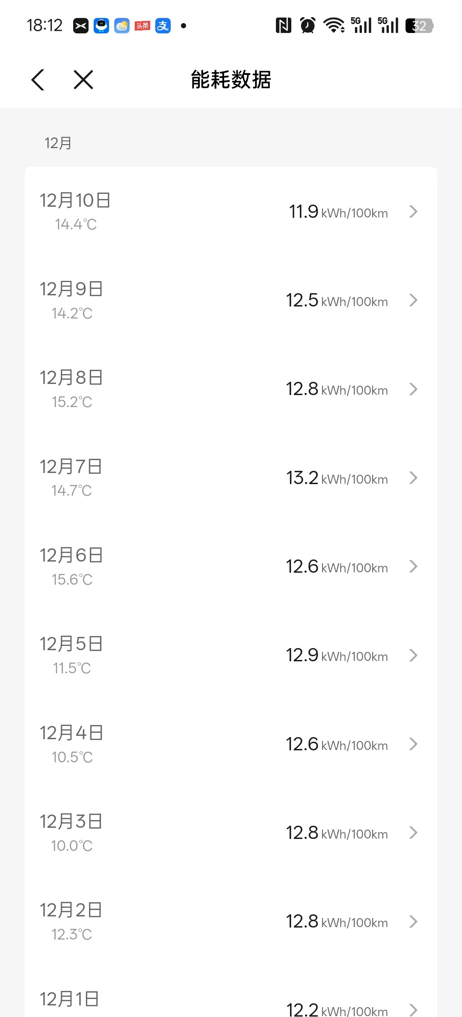Tap the battery level indicator
Screen dimensions: 462x1017
click(x=419, y=26)
